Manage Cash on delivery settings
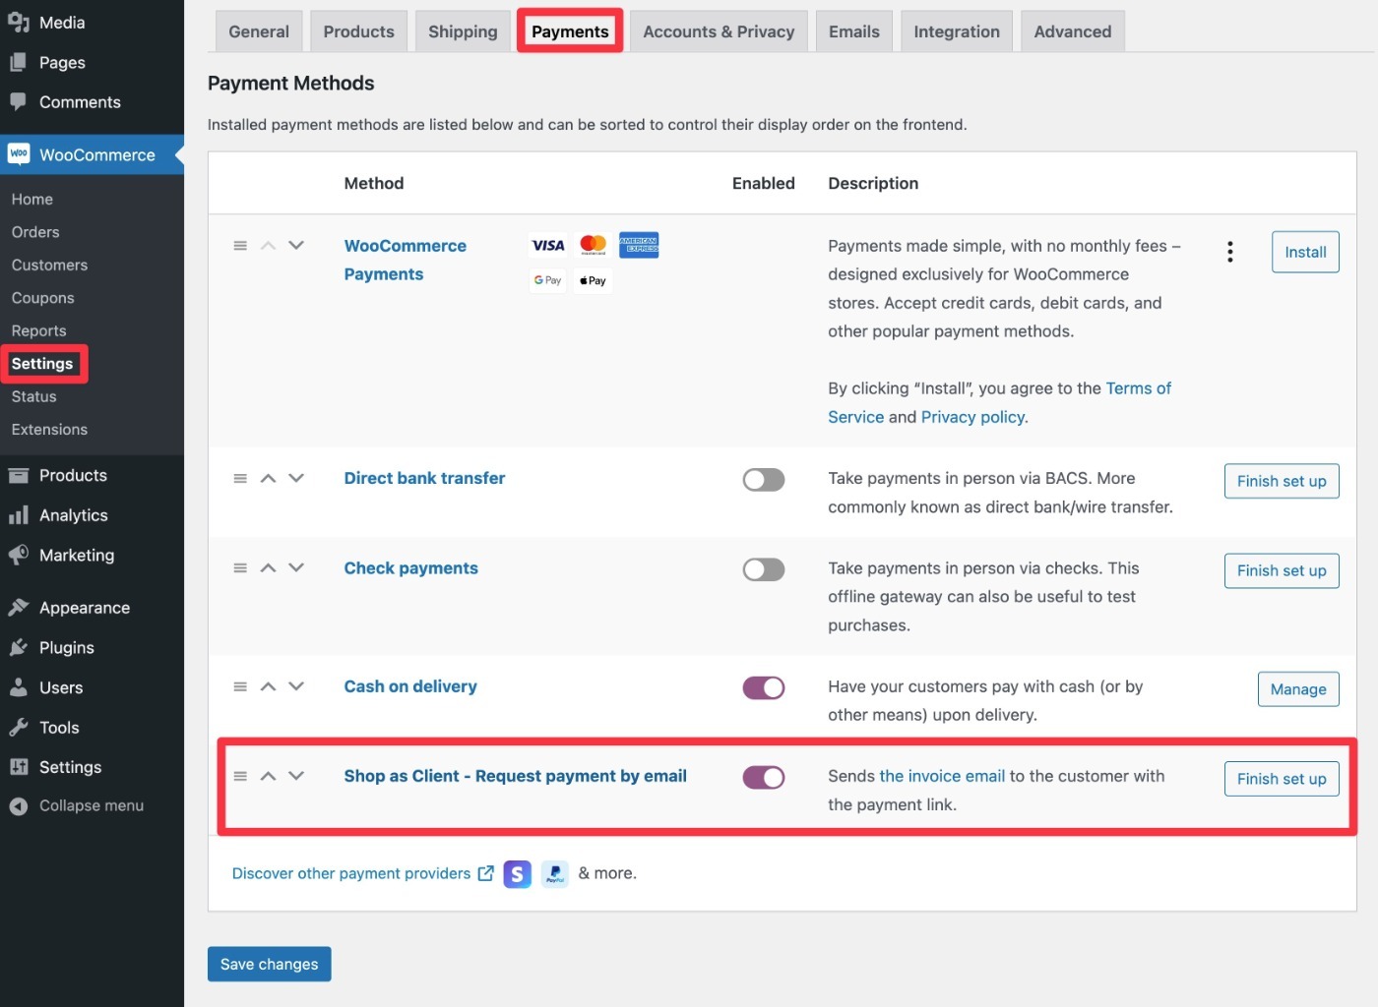This screenshot has height=1007, width=1378. (1298, 689)
